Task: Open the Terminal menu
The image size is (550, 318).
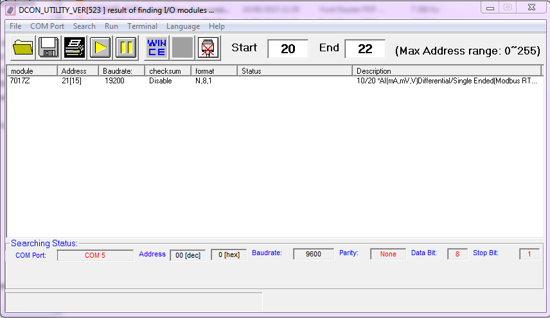Action: click(x=142, y=26)
